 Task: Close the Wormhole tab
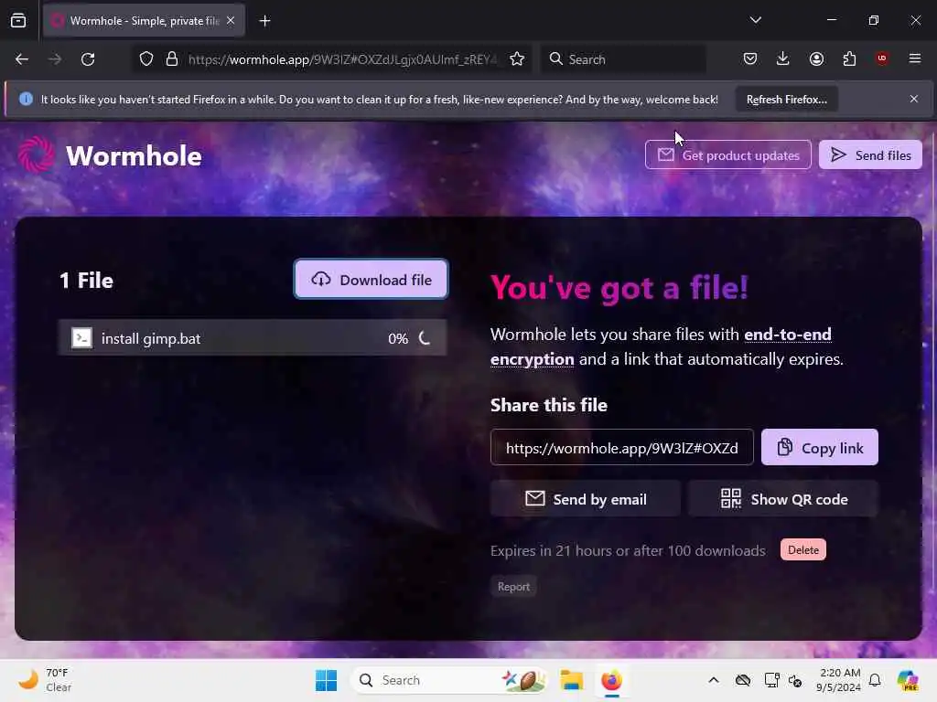pyautogui.click(x=231, y=20)
